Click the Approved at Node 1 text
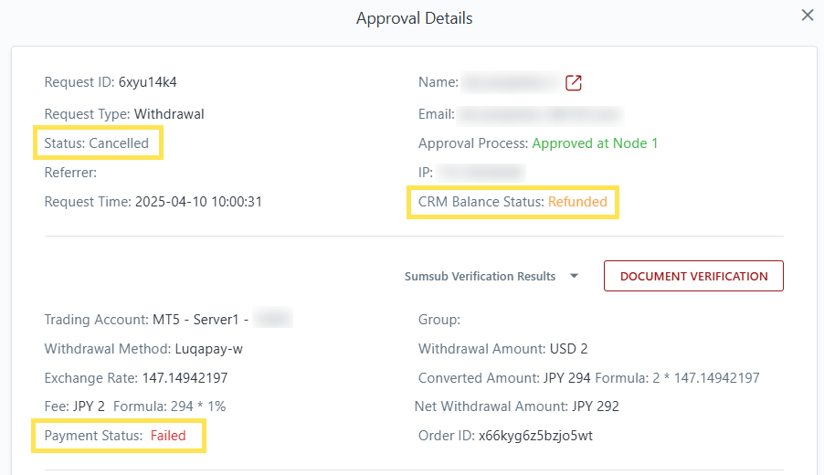Viewport: 824px width, 475px height. (x=595, y=143)
